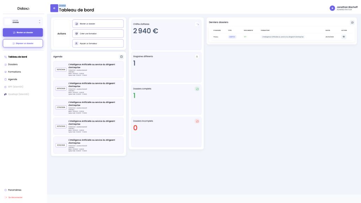361x203 pixels.
Task: Select BPF (bientôt) sidebar entry
Action: tap(16, 87)
